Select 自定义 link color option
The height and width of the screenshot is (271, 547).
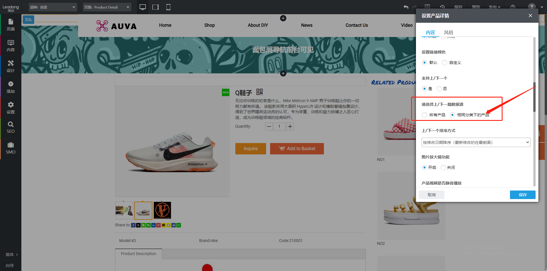click(444, 63)
